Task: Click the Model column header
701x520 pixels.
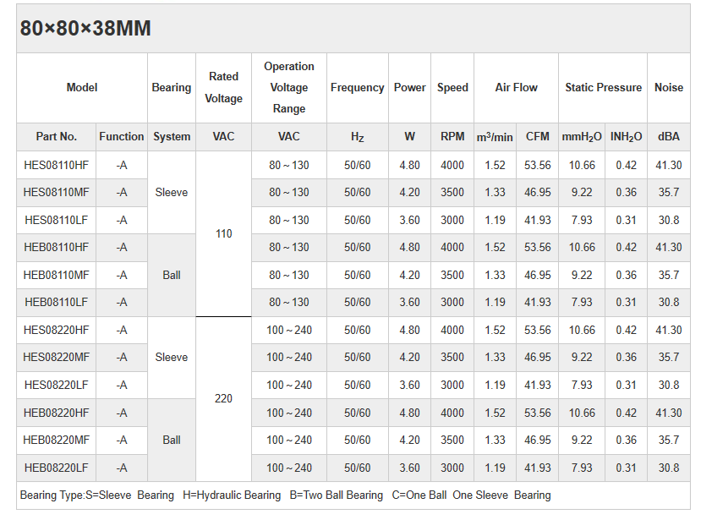Action: tap(82, 87)
